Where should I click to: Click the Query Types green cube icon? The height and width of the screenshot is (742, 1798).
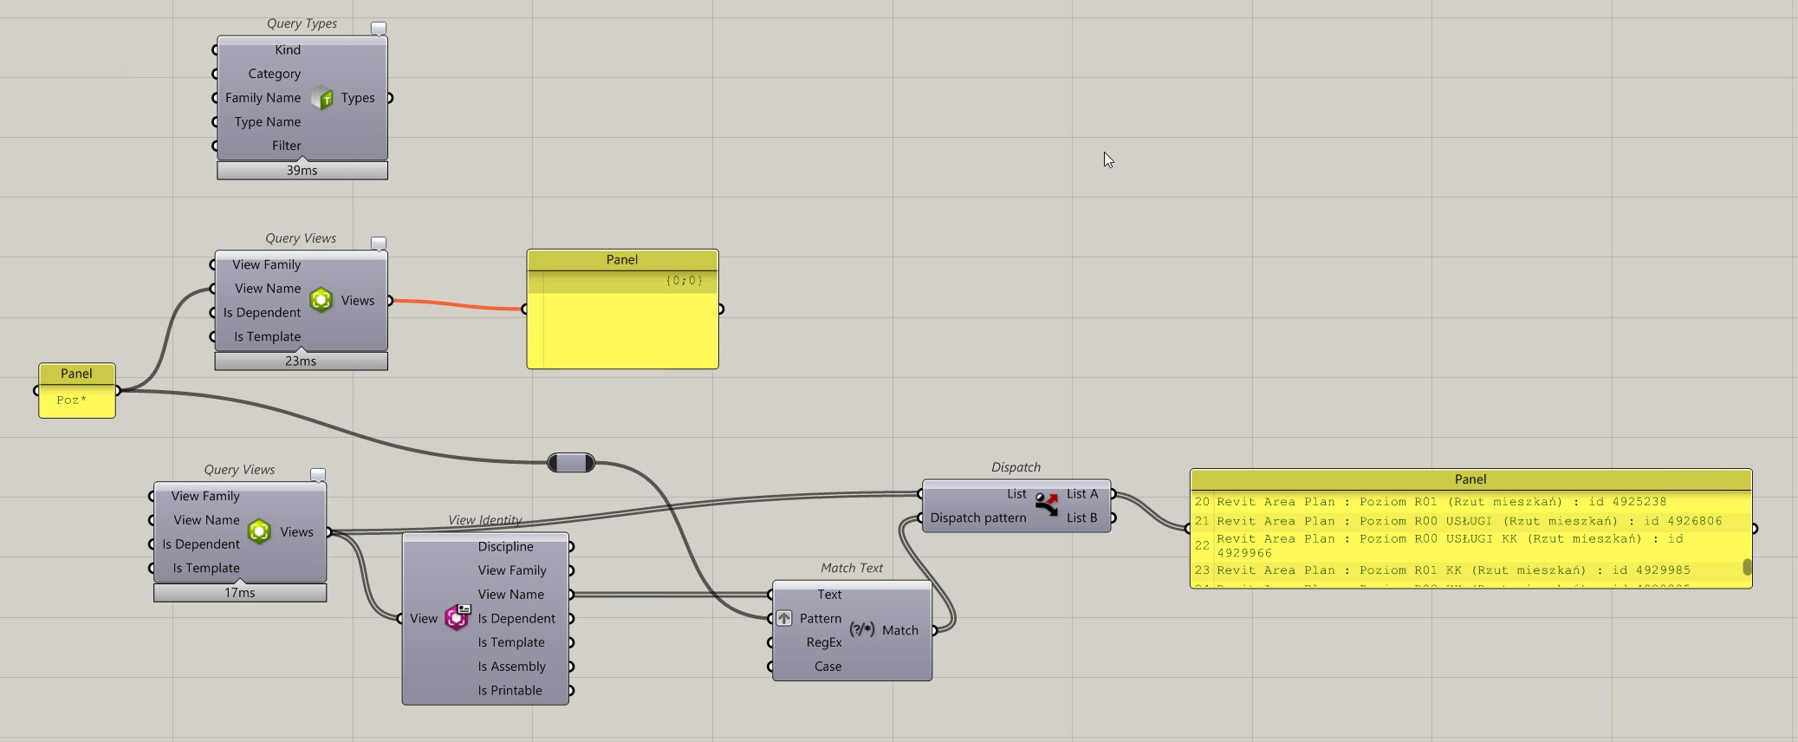click(x=322, y=98)
